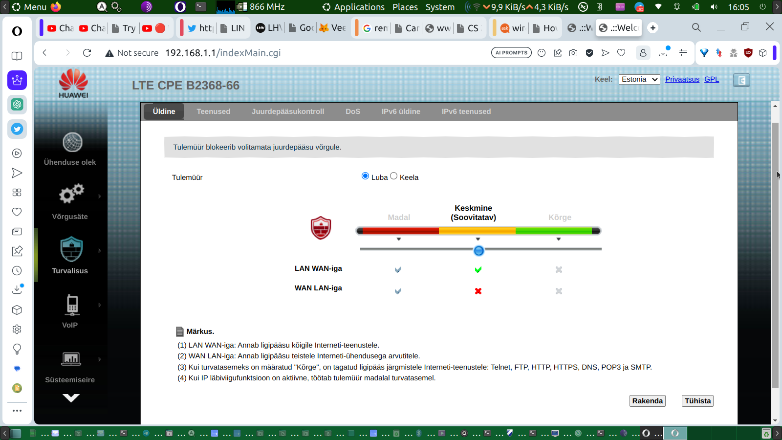Open the IPv6 teenused tab

point(466,111)
